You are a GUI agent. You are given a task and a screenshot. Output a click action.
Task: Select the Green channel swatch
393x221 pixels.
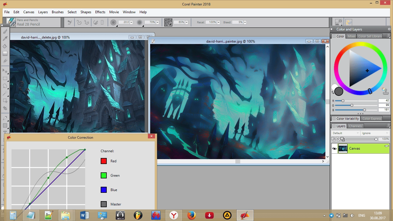pos(104,175)
